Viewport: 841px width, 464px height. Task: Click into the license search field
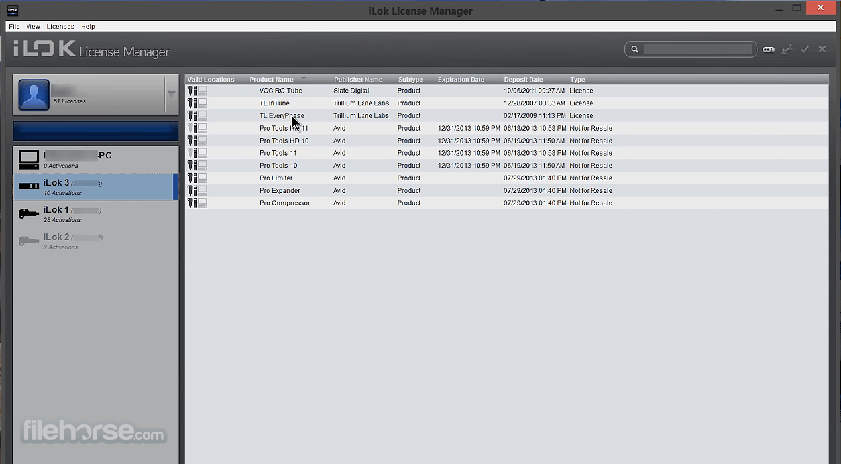(x=697, y=49)
